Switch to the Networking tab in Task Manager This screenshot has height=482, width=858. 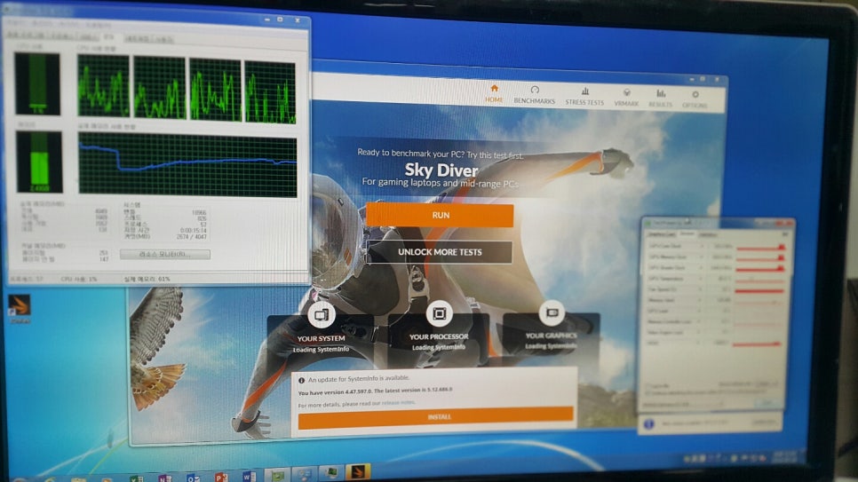(x=138, y=39)
